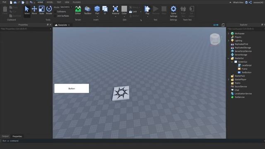This screenshot has width=265, height=149.
Task: Activate the Rotate tool
Action: [x=49, y=10]
